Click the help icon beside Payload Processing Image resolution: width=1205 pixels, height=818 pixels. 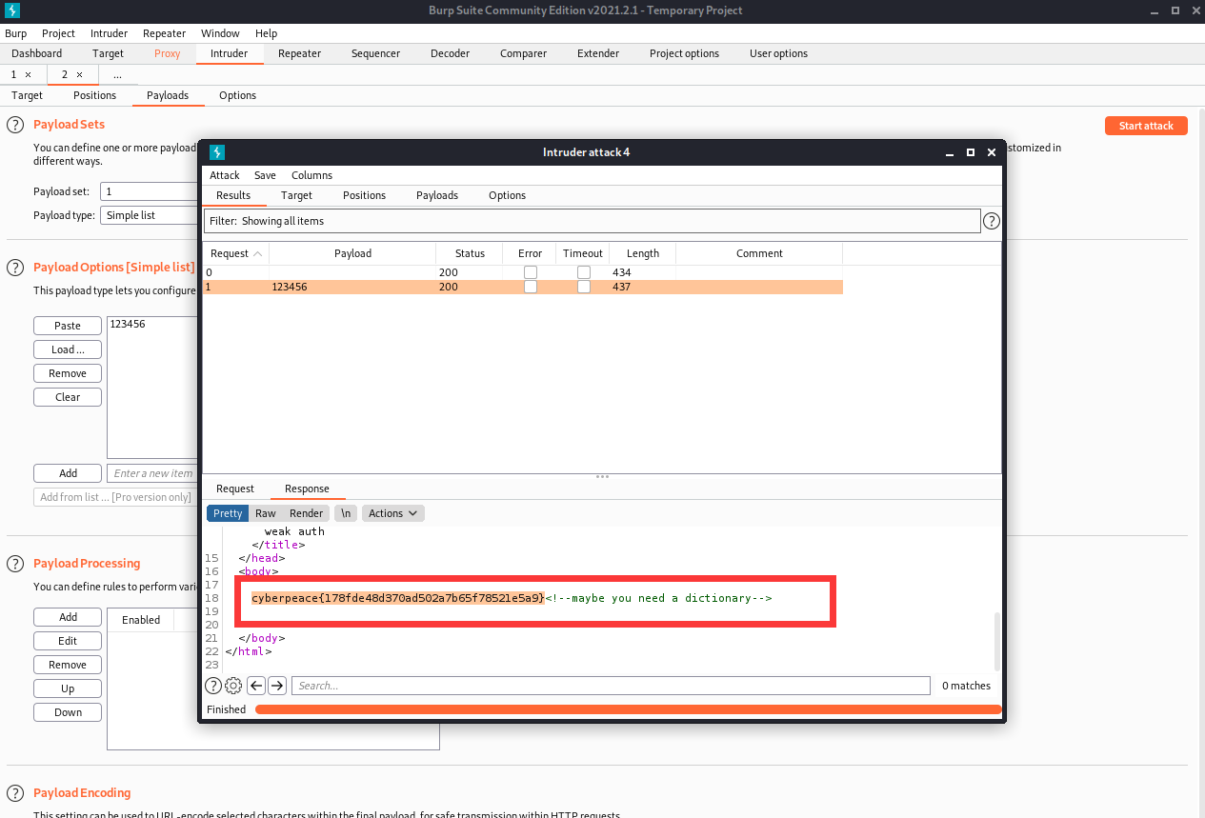[15, 564]
